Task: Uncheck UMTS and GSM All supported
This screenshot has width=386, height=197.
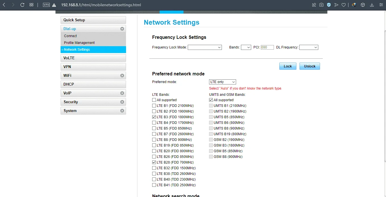Action: click(211, 100)
